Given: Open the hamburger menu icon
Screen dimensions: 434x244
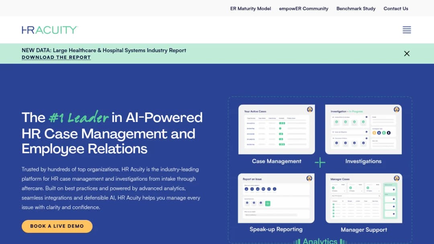Looking at the screenshot, I should pyautogui.click(x=407, y=30).
